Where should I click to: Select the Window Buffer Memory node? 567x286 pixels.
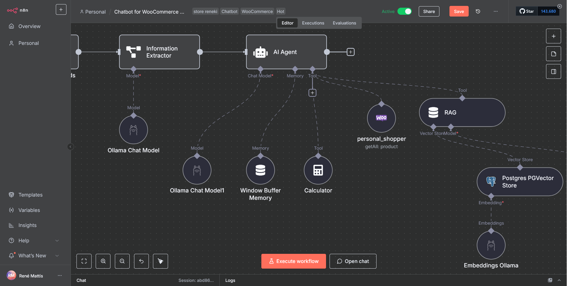coord(260,170)
